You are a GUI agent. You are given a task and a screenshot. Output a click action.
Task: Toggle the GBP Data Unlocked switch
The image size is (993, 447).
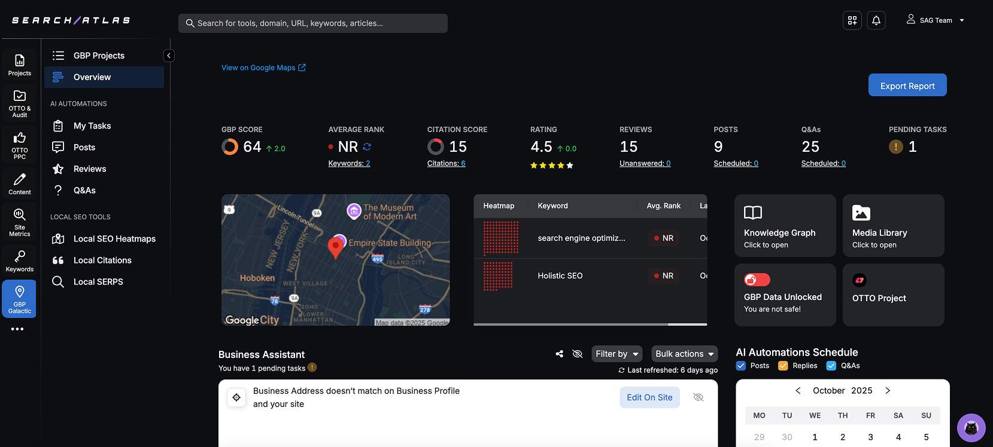757,280
